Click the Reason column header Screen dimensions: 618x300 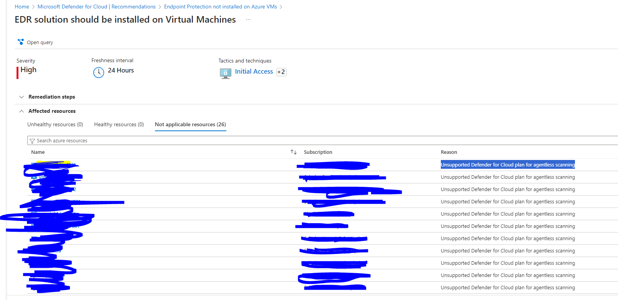coord(449,152)
